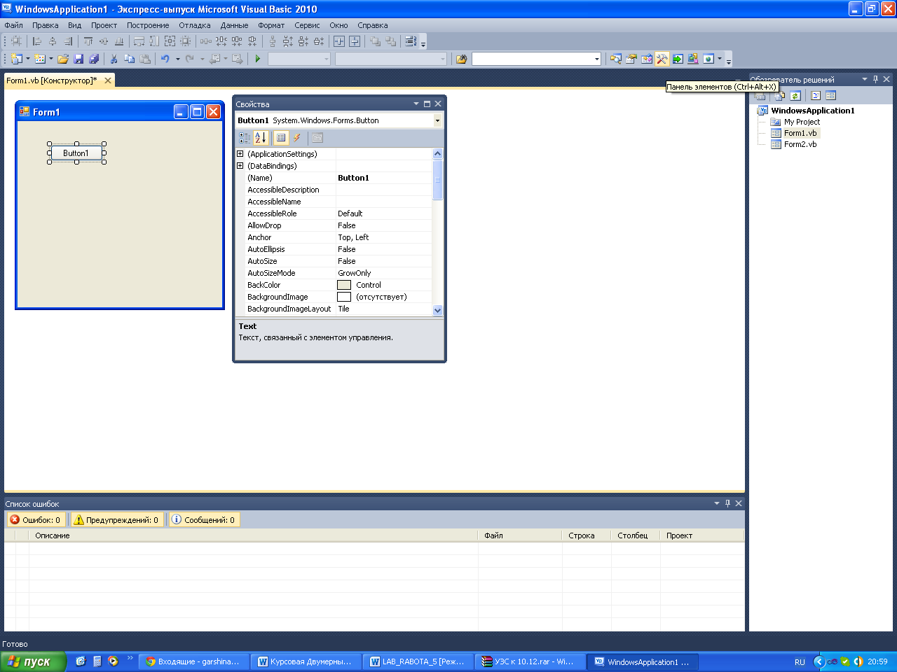Viewport: 897px width, 672px height.
Task: Click the View Code icon in Solution Explorer
Action: coord(816,96)
